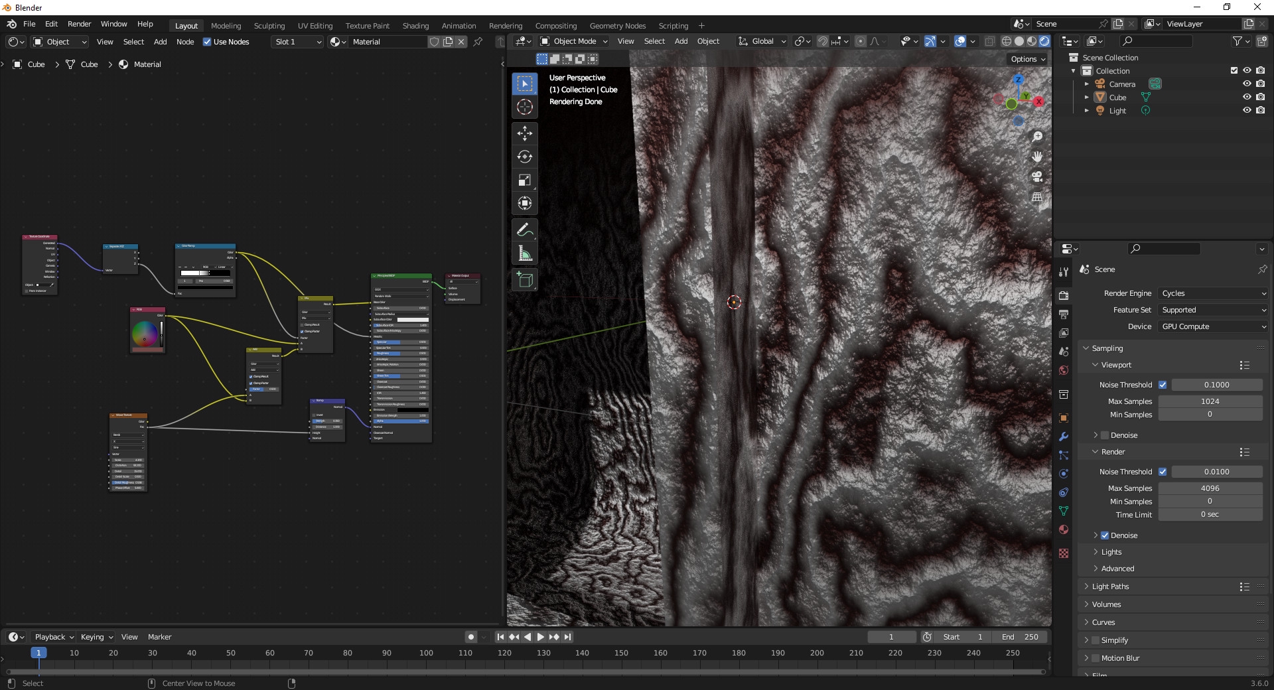Open the Render menu
The image size is (1274, 690).
79,24
